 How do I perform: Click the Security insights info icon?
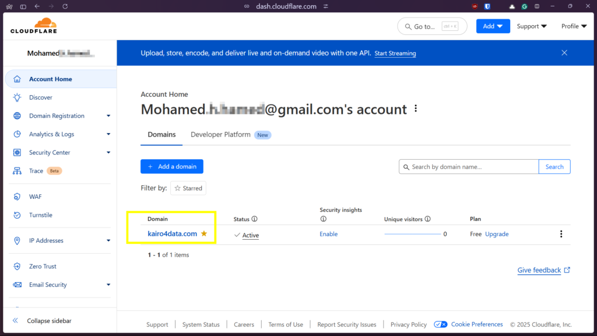click(x=323, y=219)
